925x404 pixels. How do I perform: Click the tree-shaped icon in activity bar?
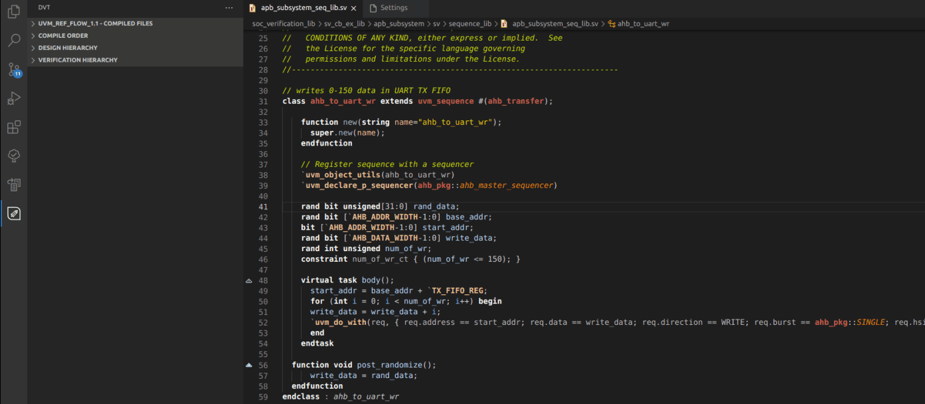pyautogui.click(x=13, y=155)
